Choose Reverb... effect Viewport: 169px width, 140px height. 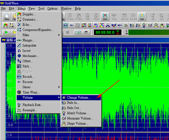(x=28, y=77)
